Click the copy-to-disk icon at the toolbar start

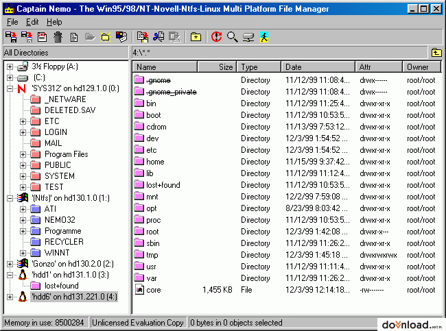point(11,37)
